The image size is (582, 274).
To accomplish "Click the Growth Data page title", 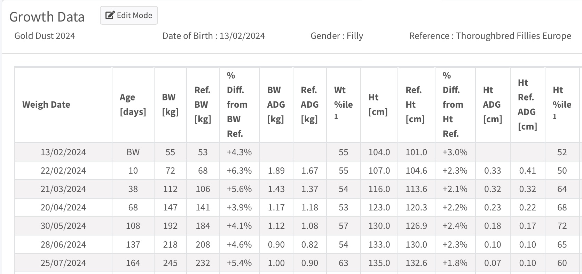I will tap(47, 16).
